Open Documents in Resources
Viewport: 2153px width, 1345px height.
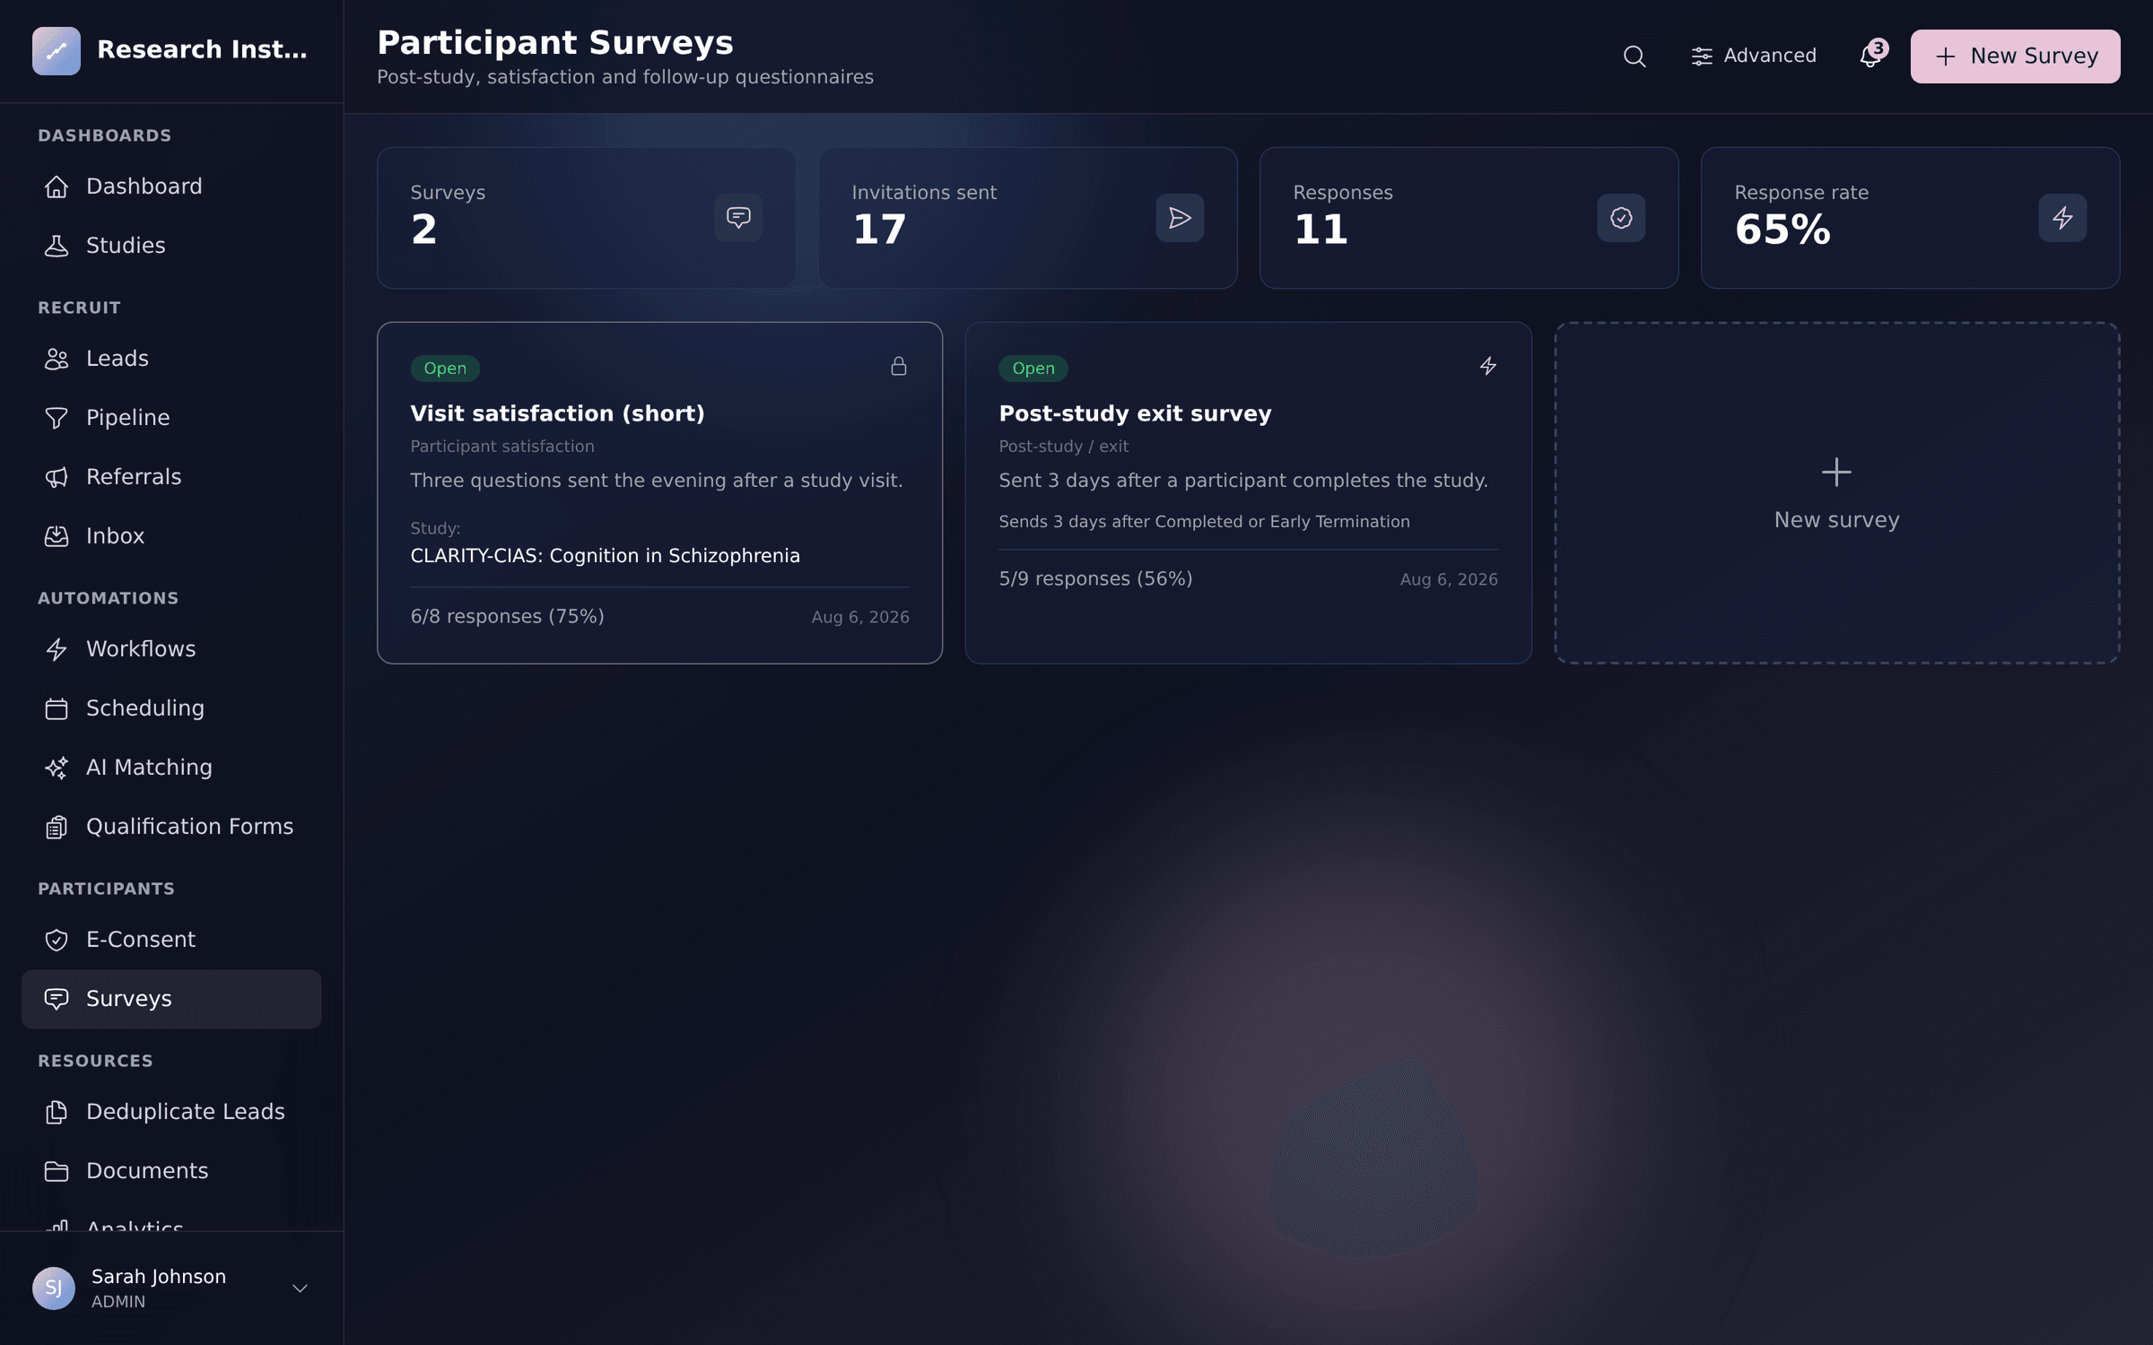(x=171, y=1171)
